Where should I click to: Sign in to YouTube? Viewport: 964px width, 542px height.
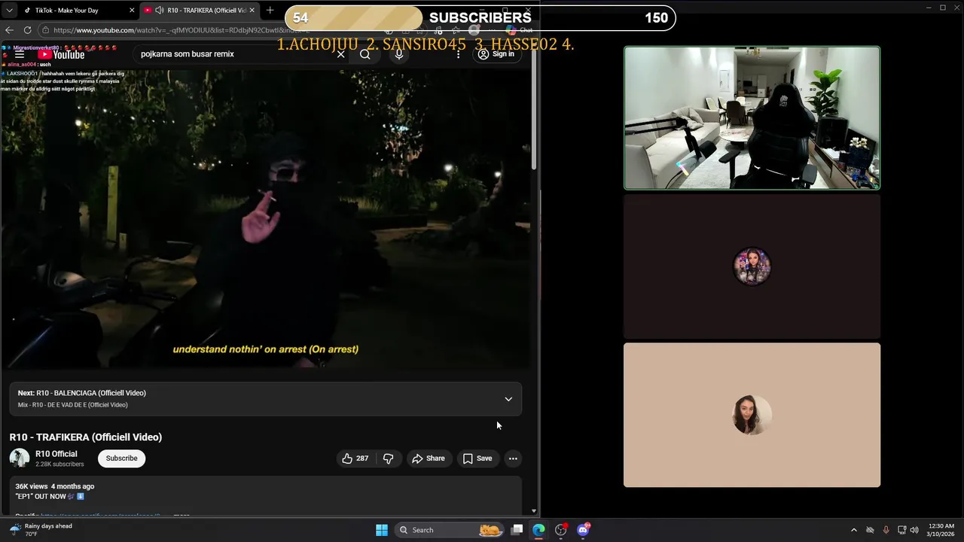pos(496,54)
